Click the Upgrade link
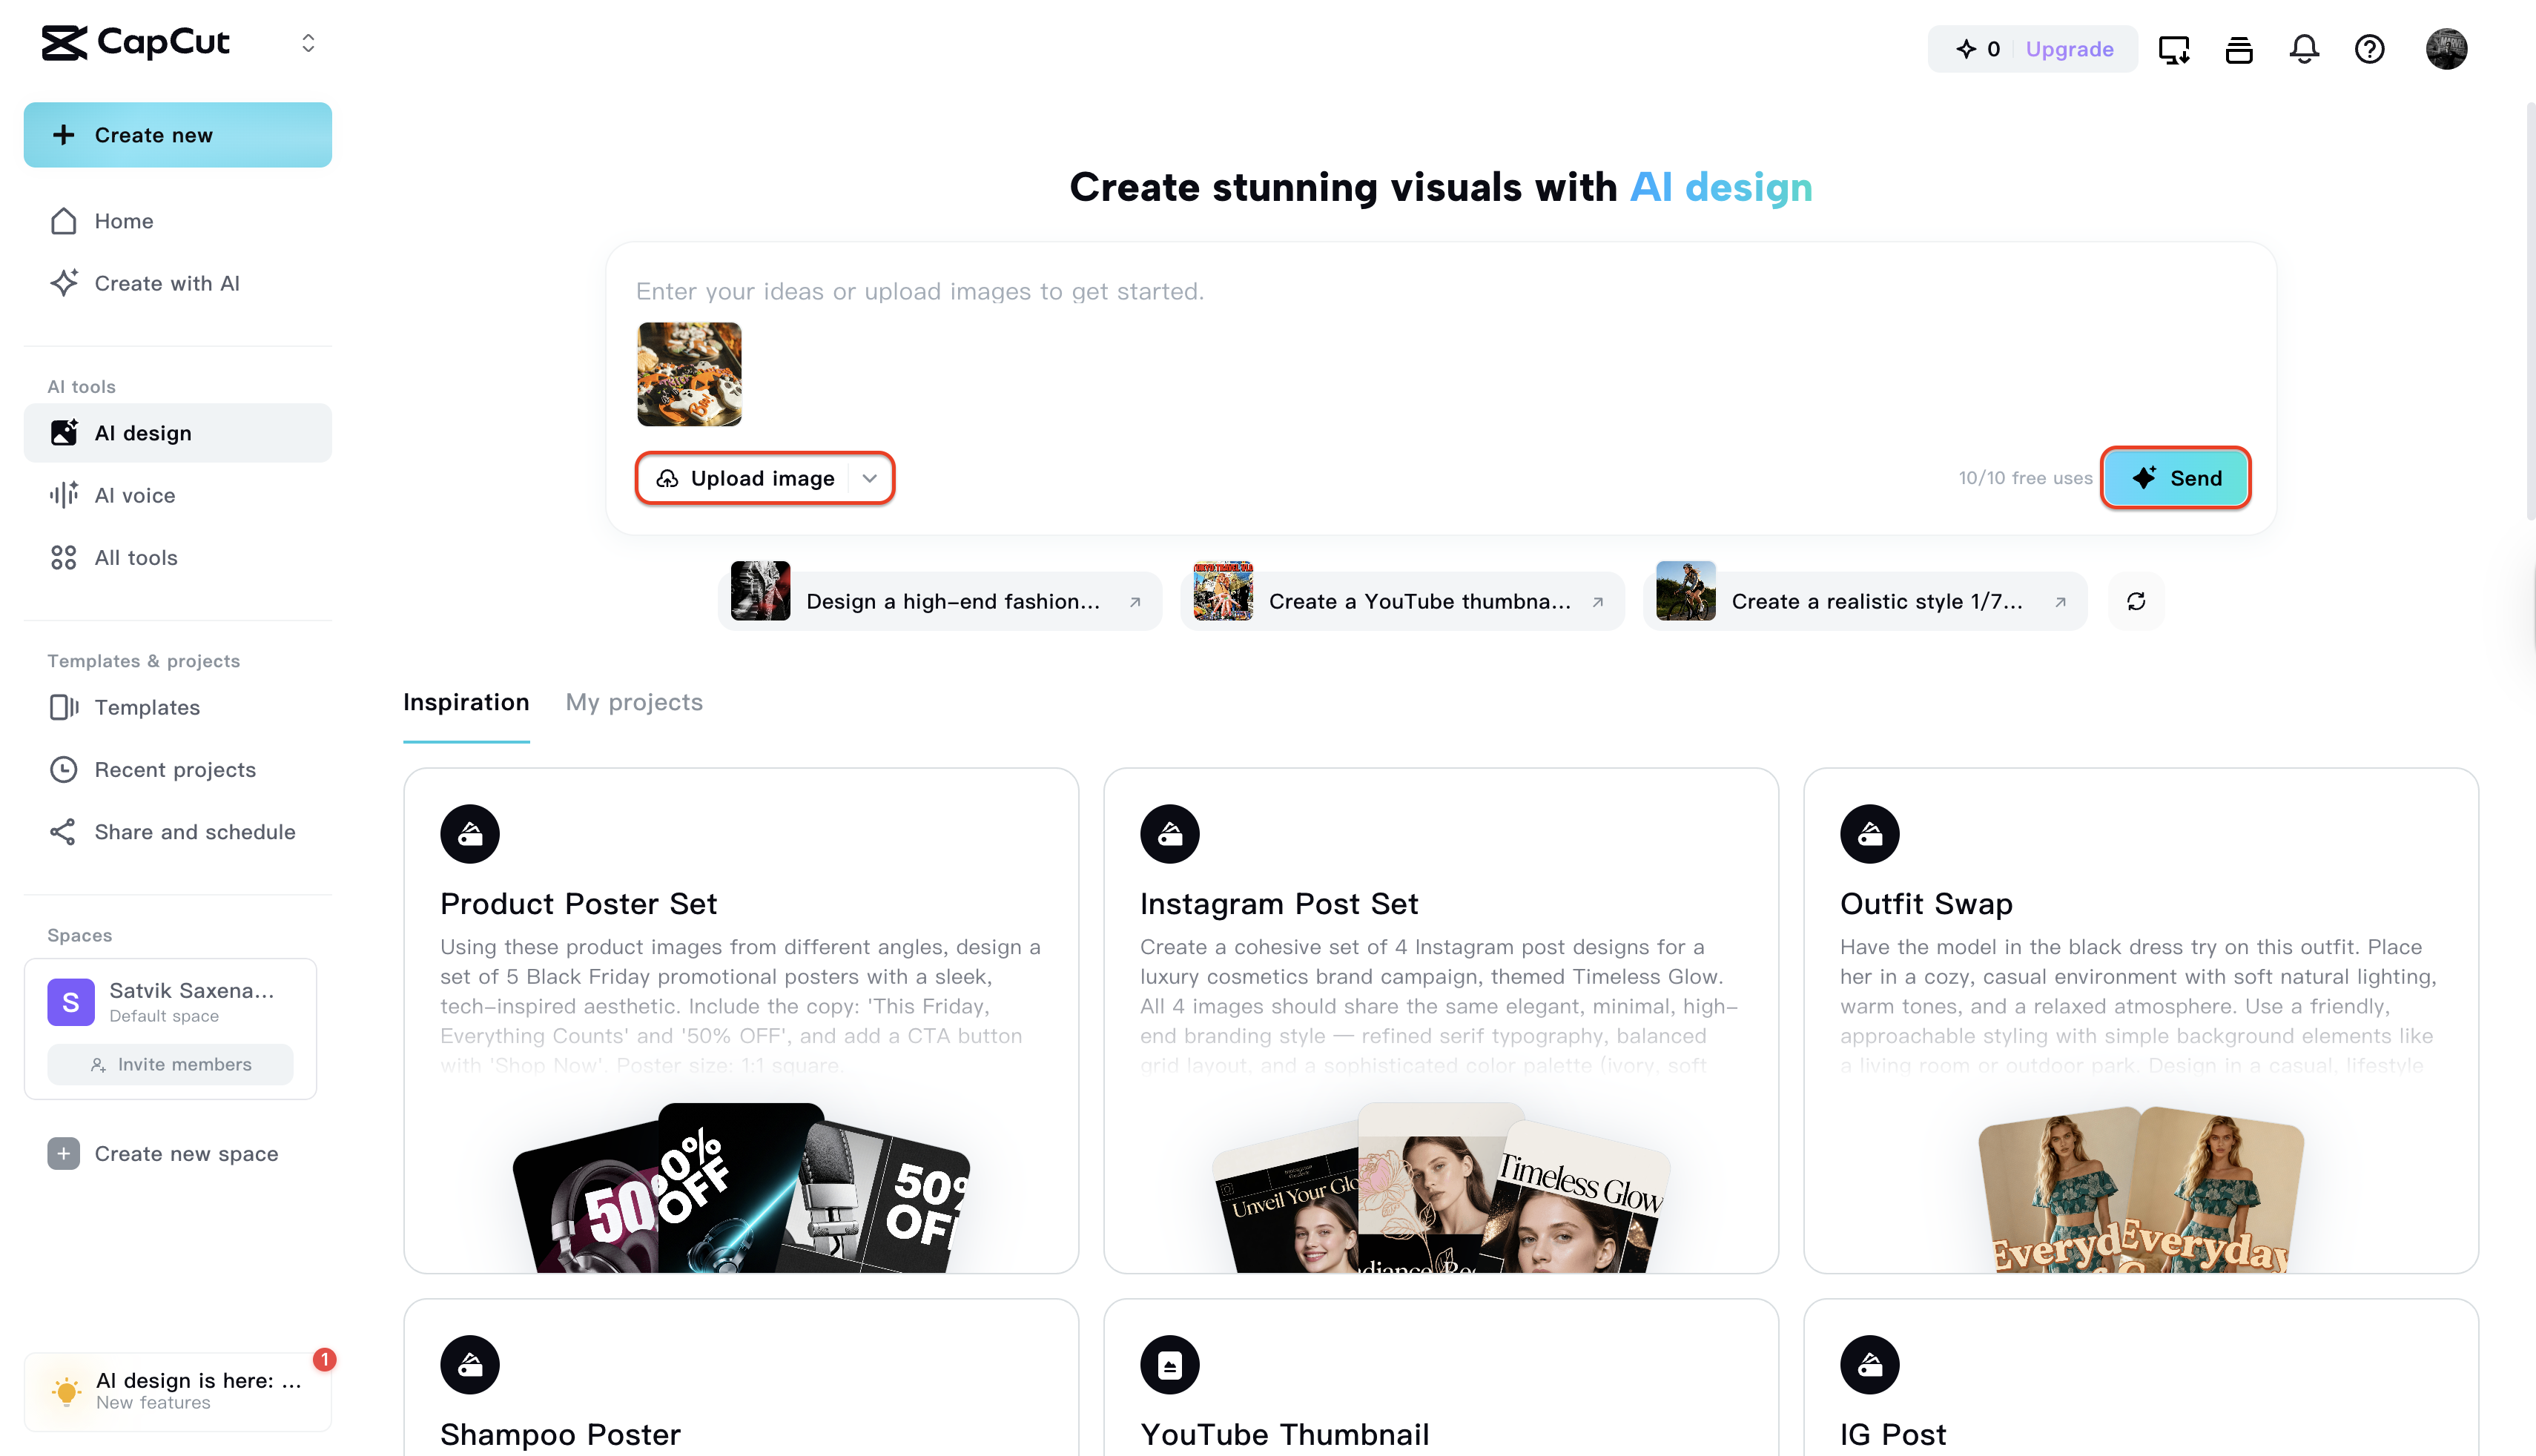This screenshot has width=2536, height=1456. 2069,49
